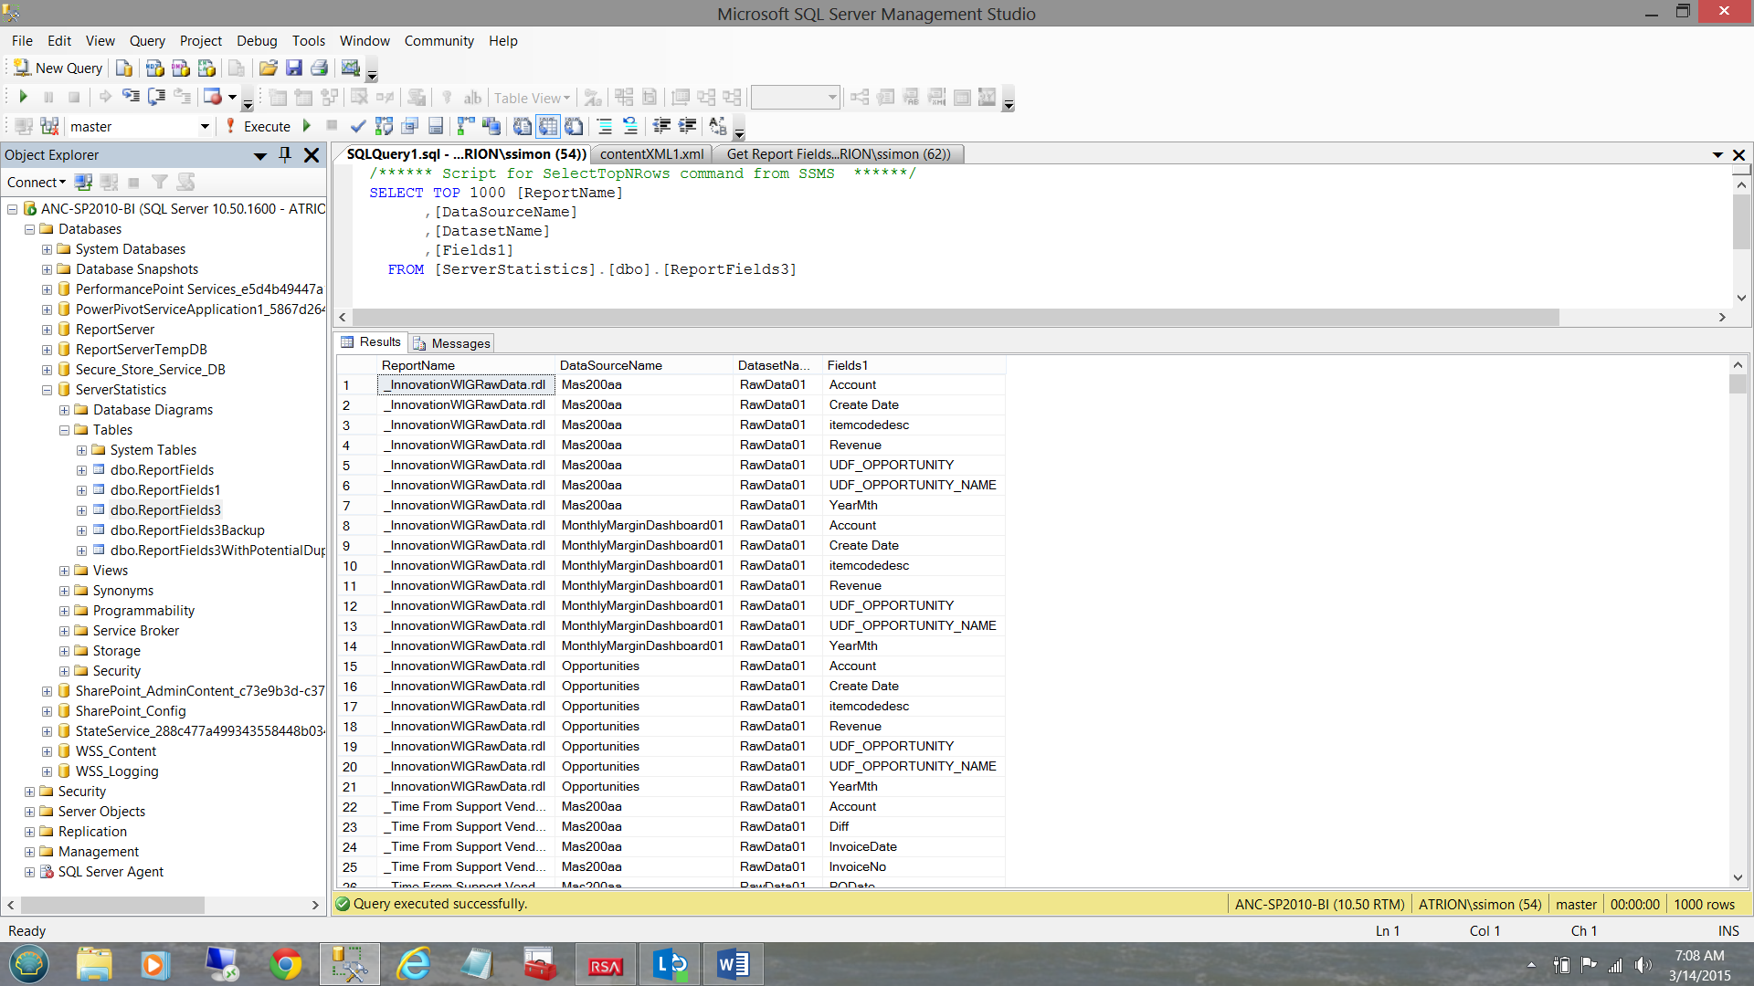
Task: Toggle Results to Grid mode
Action: (547, 126)
